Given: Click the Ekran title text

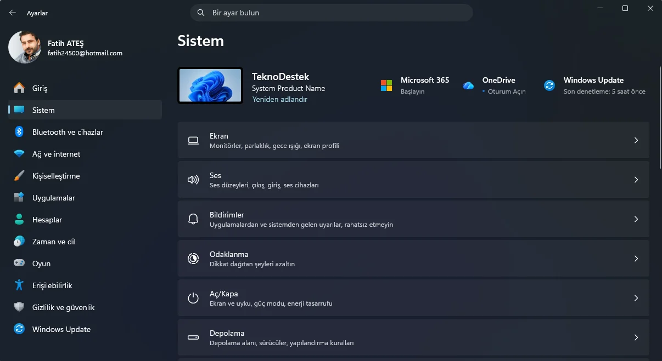Looking at the screenshot, I should [x=219, y=136].
